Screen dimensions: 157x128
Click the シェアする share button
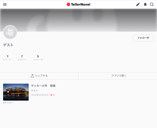pos(39,76)
